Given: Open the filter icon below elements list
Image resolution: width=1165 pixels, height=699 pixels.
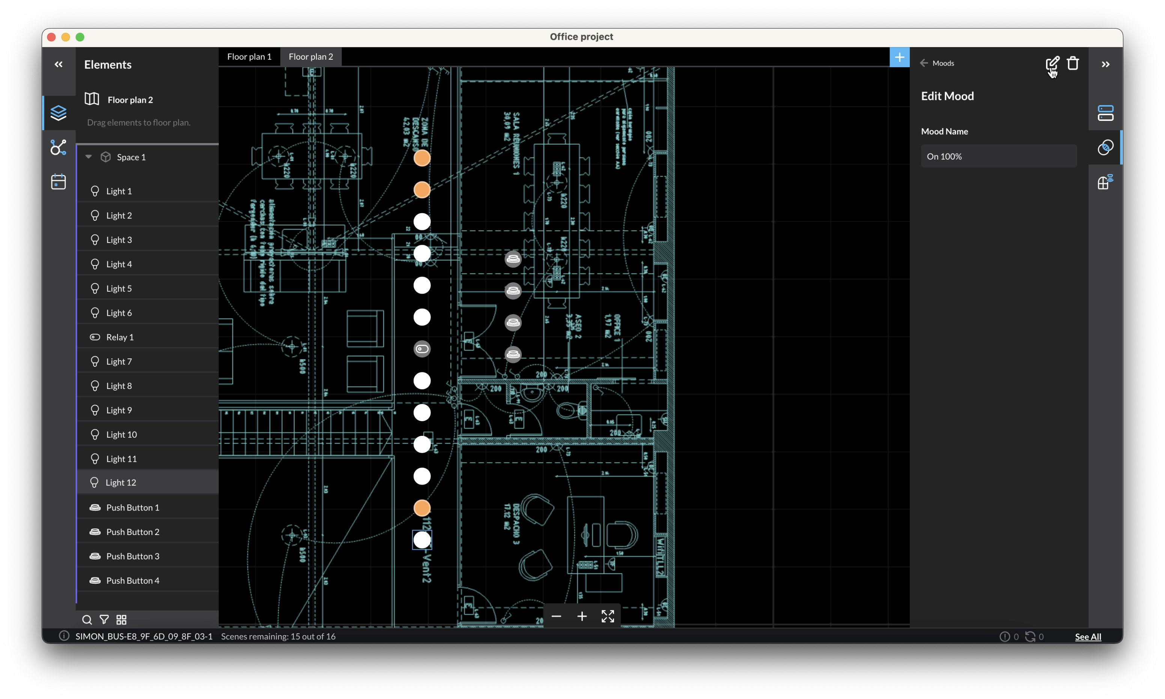Looking at the screenshot, I should click(104, 619).
